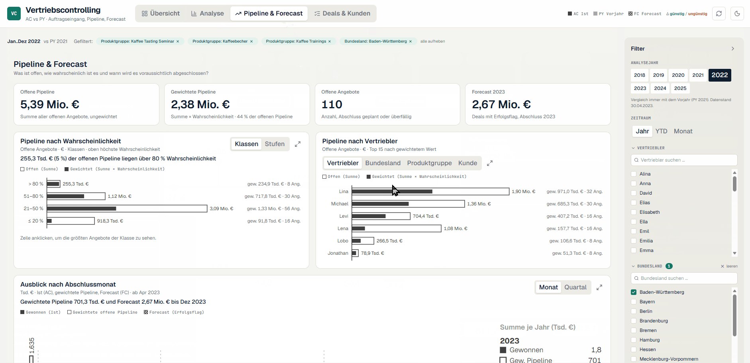Open the Analyse tab

[x=207, y=14]
